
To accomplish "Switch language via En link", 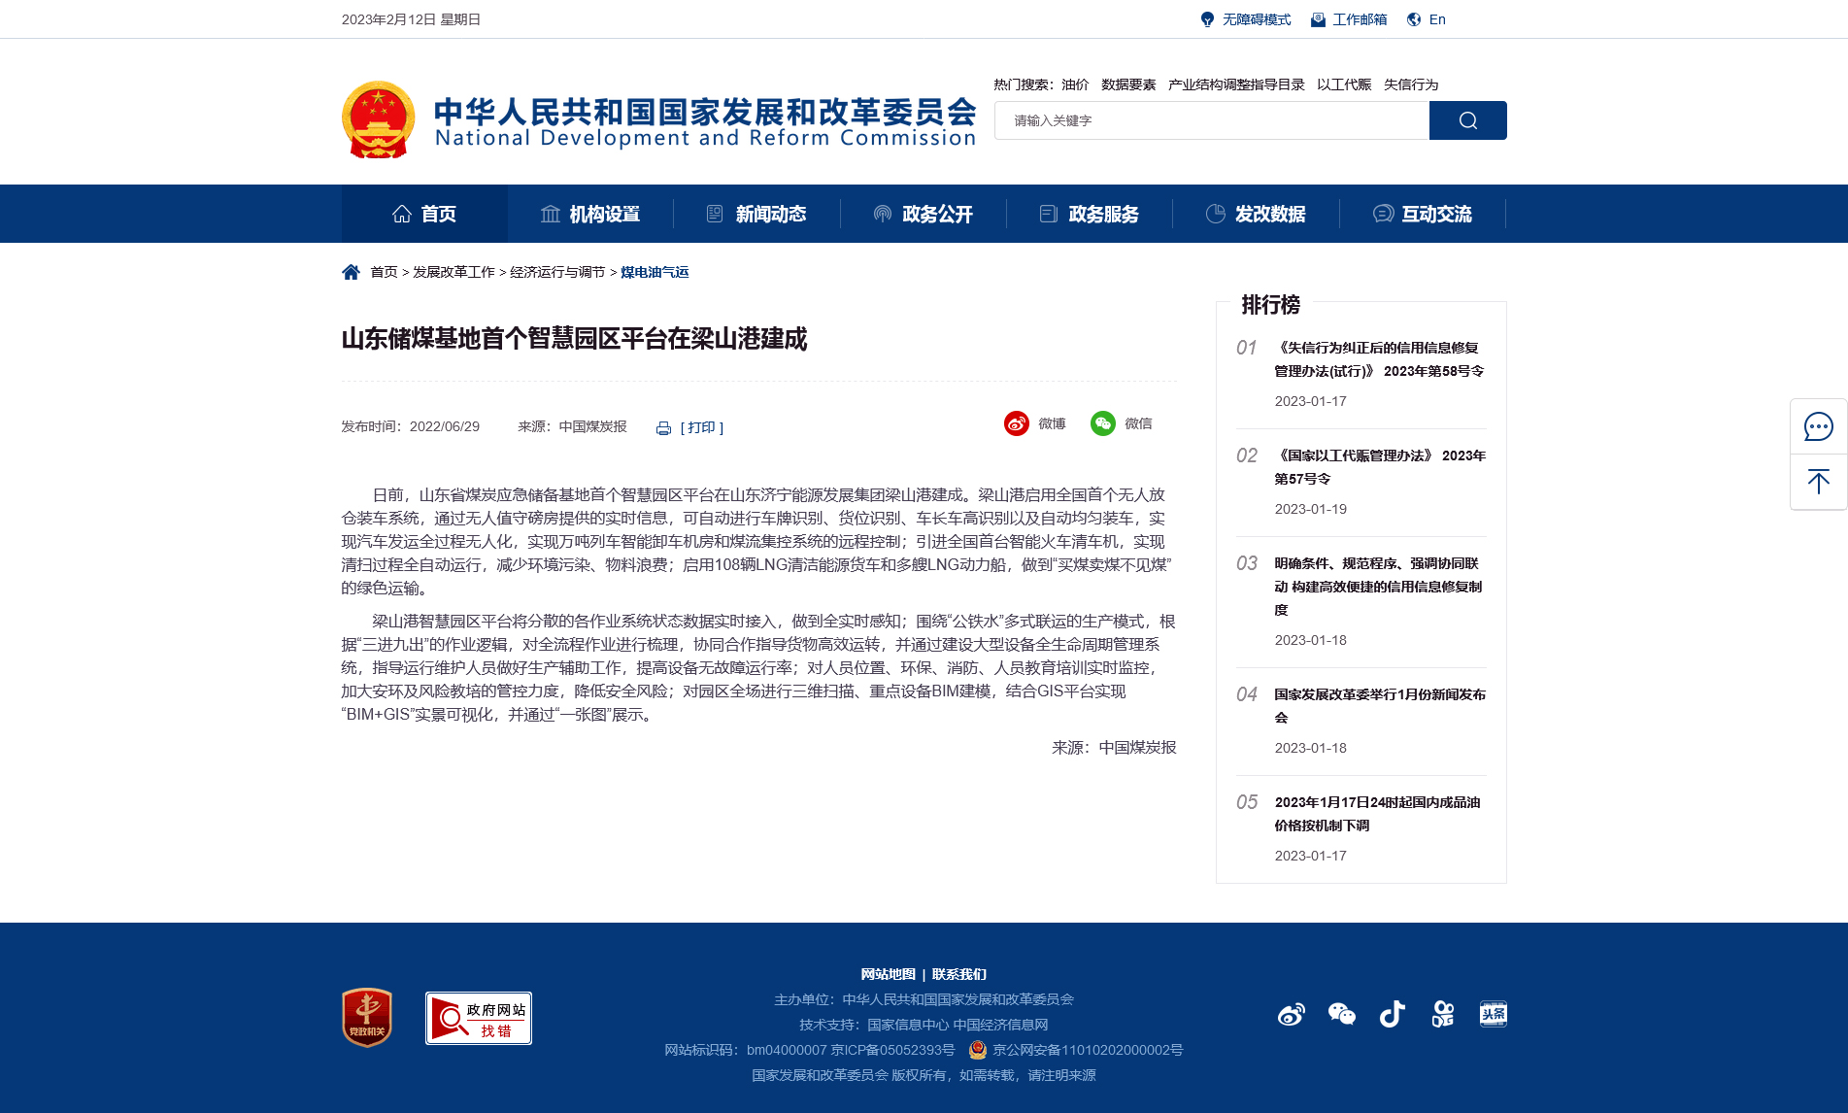I will 1437,19.
